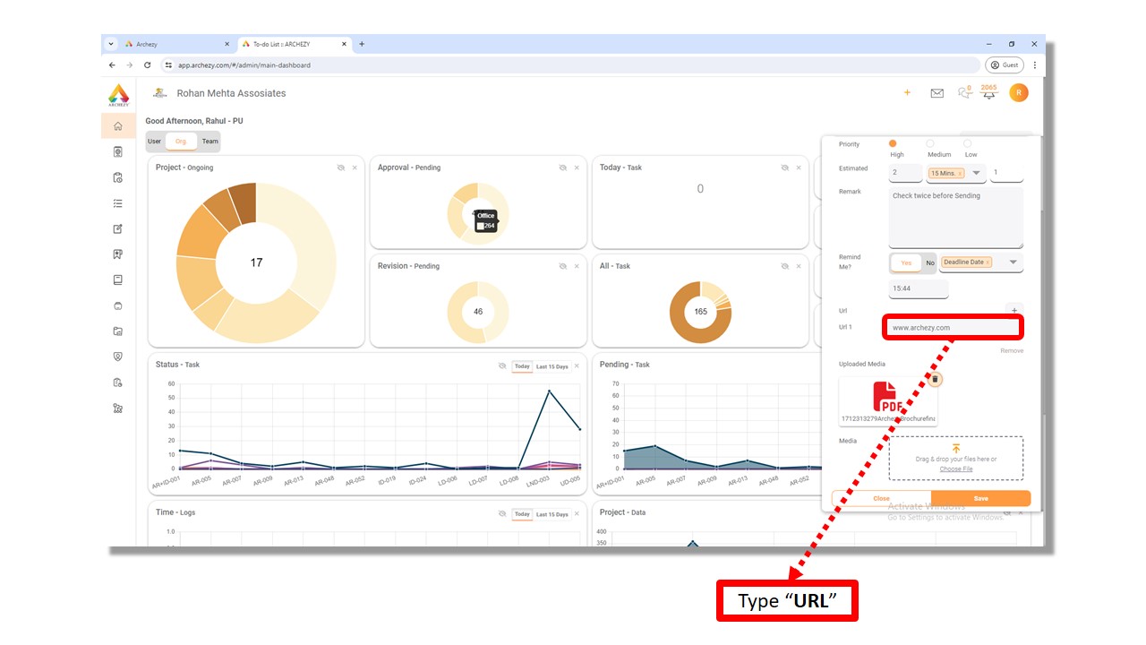This screenshot has width=1146, height=645.
Task: Open the mail envelope icon
Action: (936, 92)
